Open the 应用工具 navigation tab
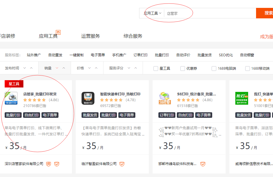 point(48,36)
